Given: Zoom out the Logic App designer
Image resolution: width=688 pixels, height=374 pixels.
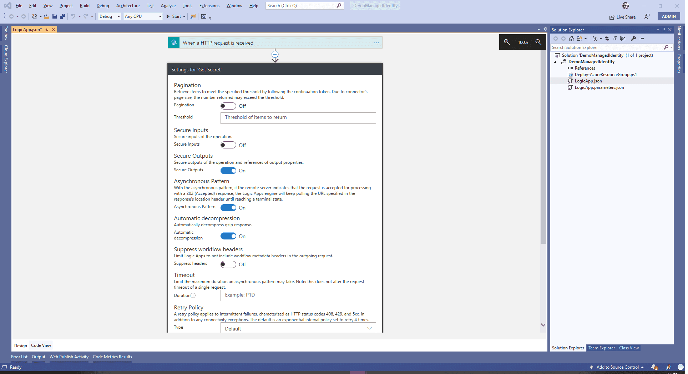Looking at the screenshot, I should click(538, 42).
